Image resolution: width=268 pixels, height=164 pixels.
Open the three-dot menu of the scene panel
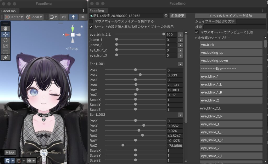[x=83, y=11]
